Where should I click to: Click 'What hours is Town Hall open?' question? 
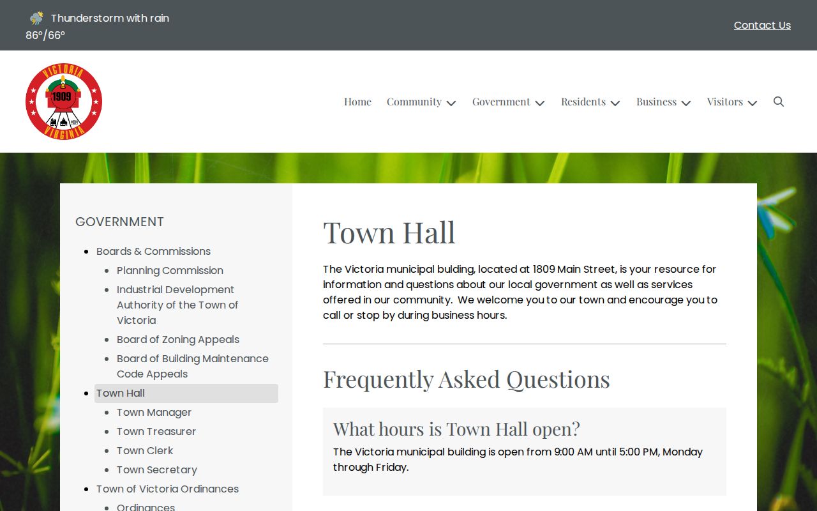[456, 429]
